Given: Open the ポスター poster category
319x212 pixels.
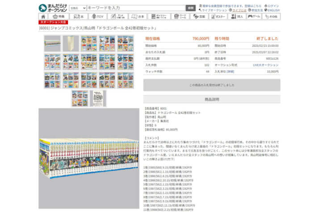Looking at the screenshot, I should tap(218, 16).
